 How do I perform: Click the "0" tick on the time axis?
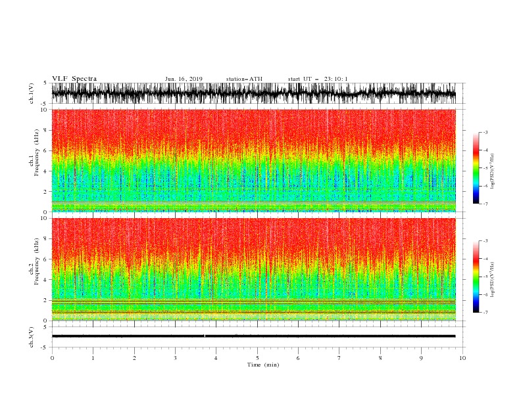pyautogui.click(x=52, y=358)
